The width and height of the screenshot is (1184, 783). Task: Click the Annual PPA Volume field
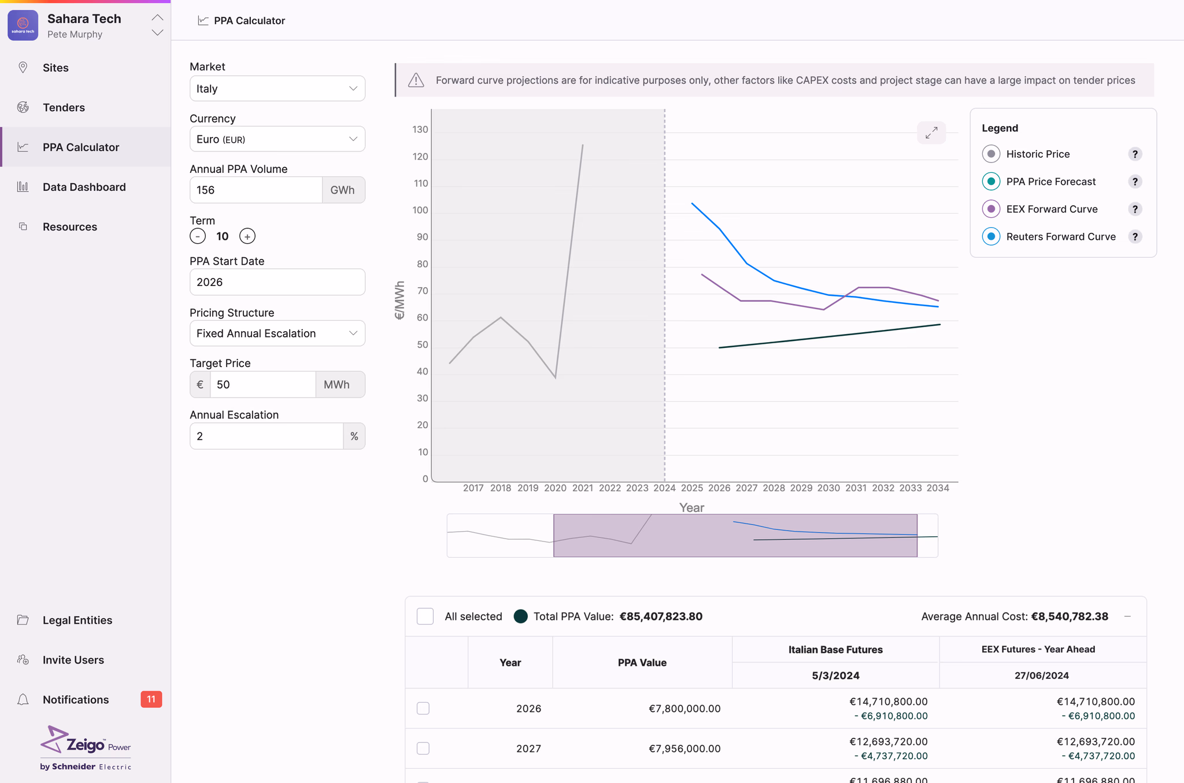tap(256, 190)
